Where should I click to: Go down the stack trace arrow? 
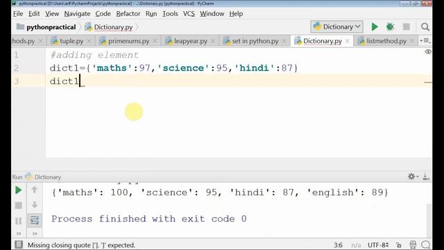[35, 205]
